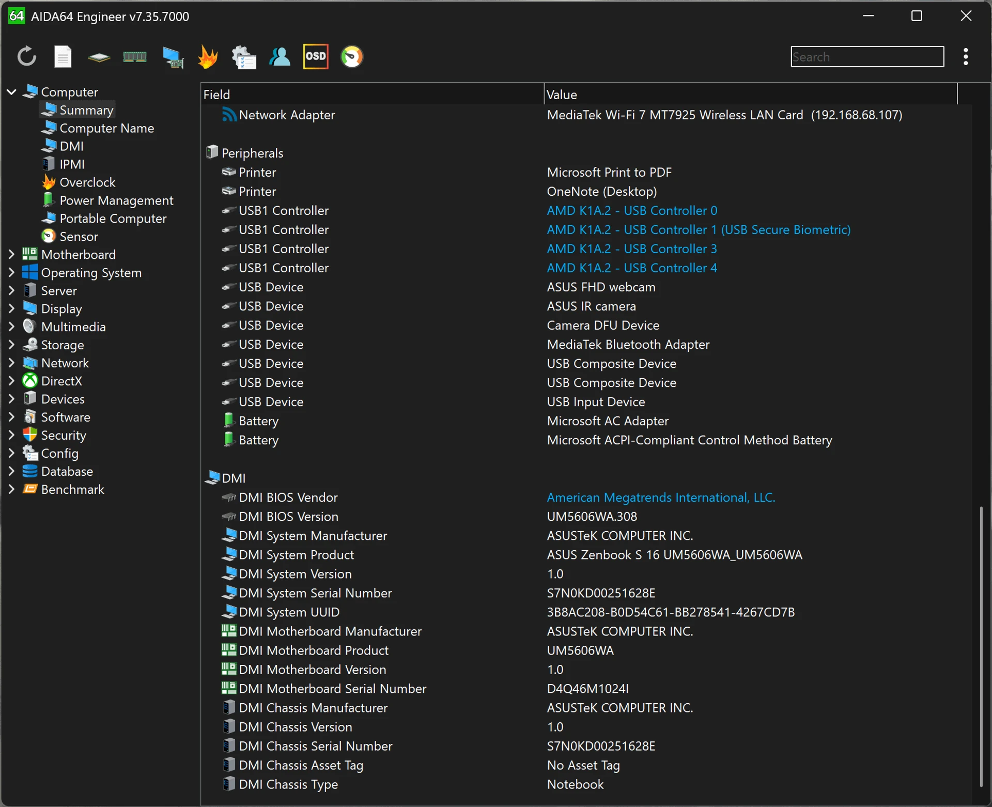Screen dimensions: 992x807
Task: Select the DMI System Product row
Action: 586,554
